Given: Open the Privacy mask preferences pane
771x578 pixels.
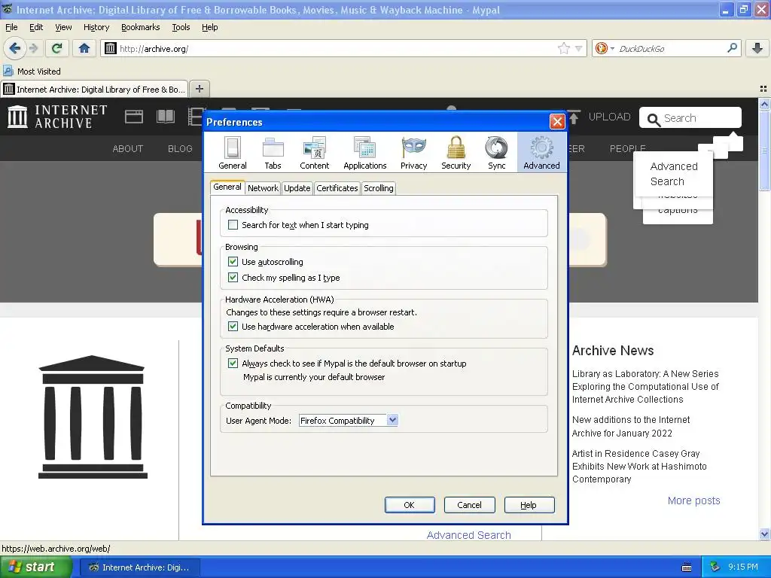Looking at the screenshot, I should point(413,152).
